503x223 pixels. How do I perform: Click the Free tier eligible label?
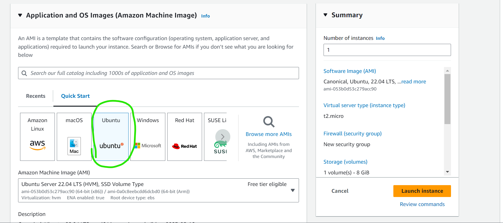267,184
